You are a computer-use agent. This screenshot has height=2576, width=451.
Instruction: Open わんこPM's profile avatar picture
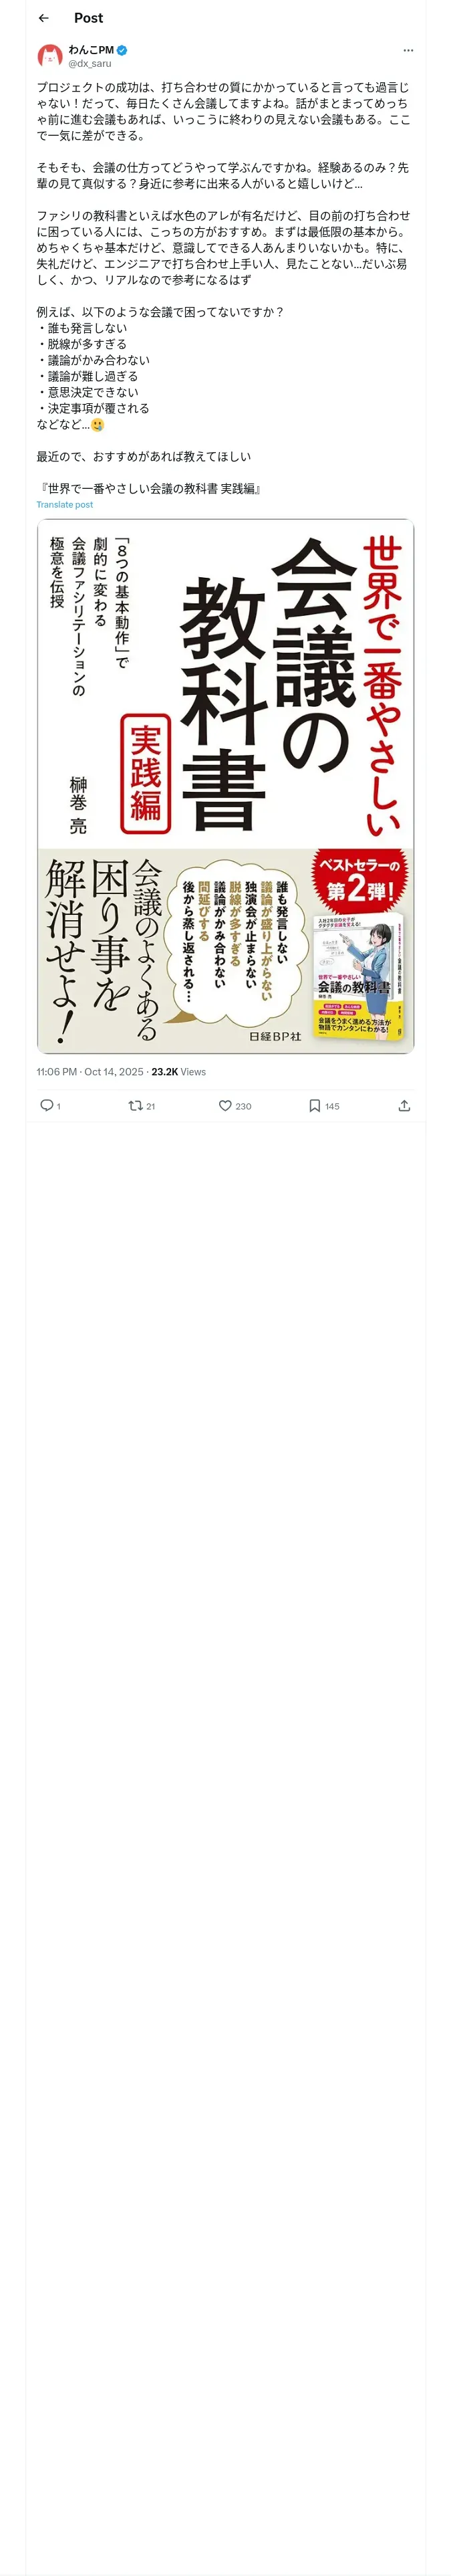pos(50,56)
